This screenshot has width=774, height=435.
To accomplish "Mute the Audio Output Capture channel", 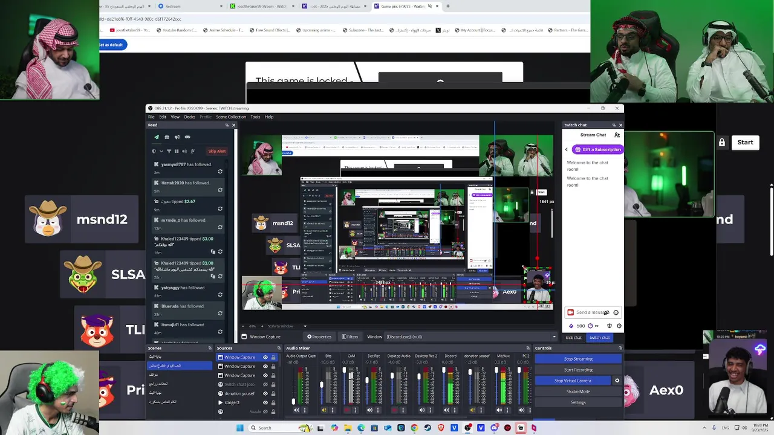I will tap(296, 410).
